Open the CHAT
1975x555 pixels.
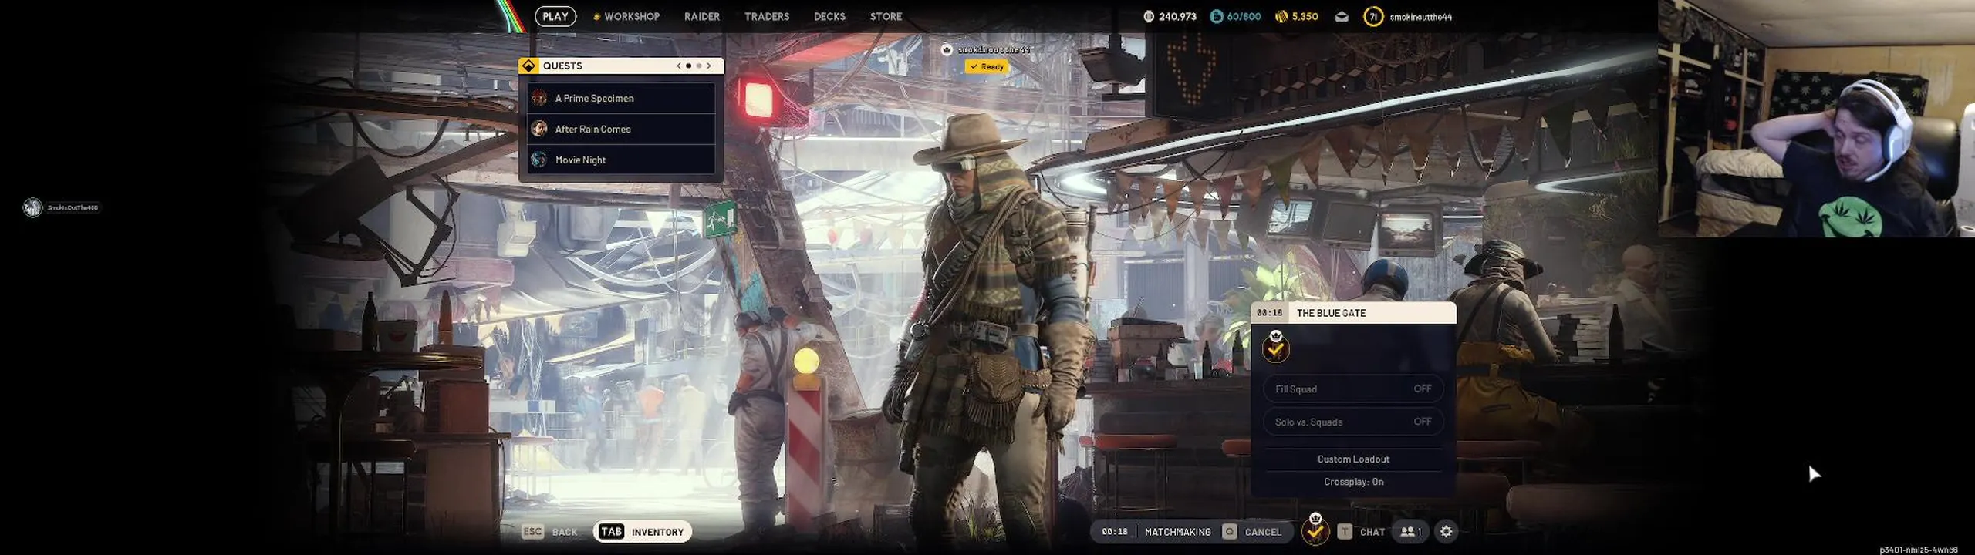click(1372, 532)
